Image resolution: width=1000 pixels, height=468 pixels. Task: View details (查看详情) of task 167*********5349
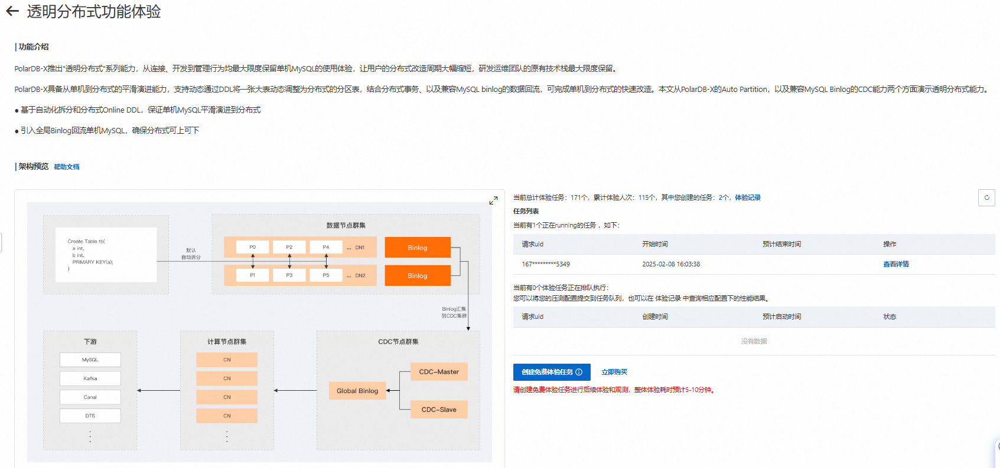[896, 264]
